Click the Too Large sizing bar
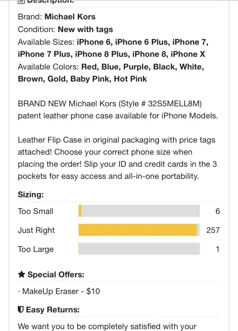Image resolution: width=238 pixels, height=331 pixels. click(139, 249)
